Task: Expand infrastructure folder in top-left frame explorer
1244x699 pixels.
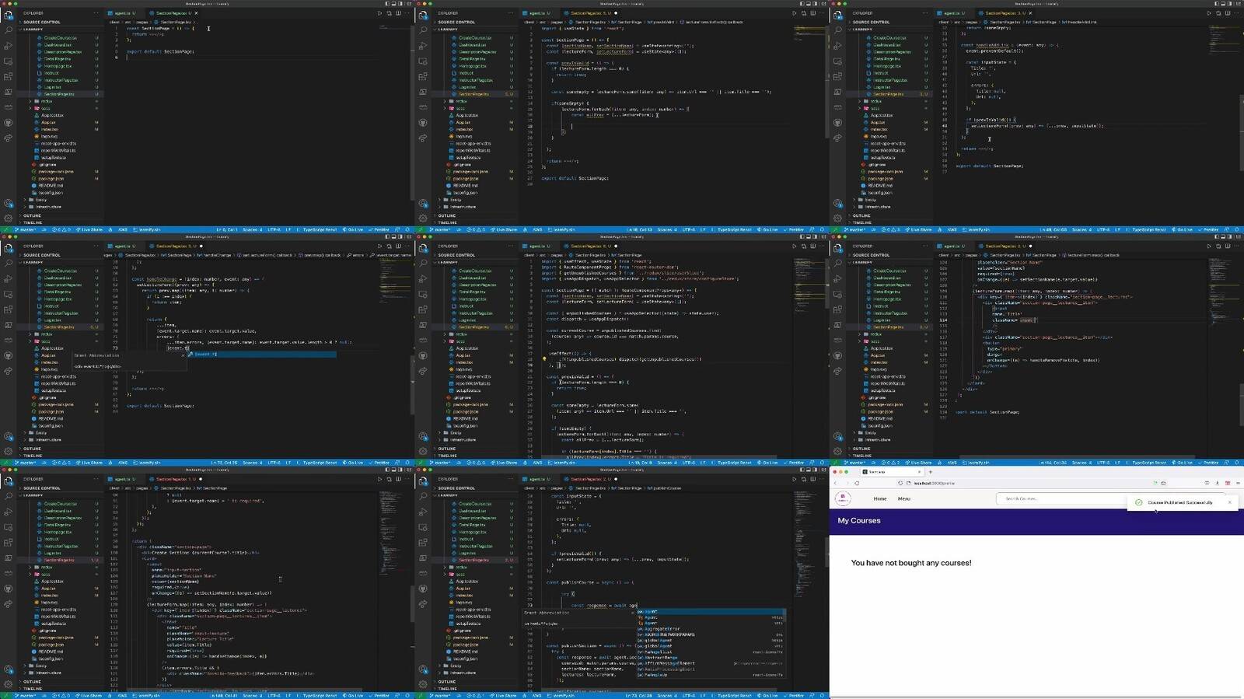Action: pyautogui.click(x=60, y=207)
